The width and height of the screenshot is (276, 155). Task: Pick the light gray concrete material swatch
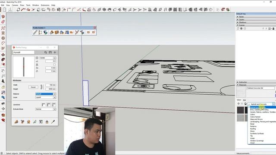(x=241, y=118)
